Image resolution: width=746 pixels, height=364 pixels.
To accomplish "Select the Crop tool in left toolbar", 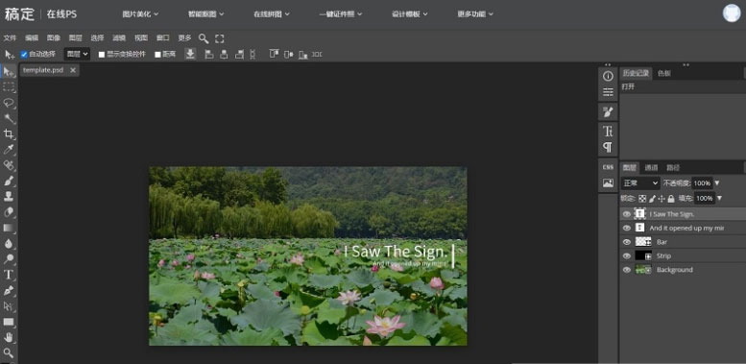I will (x=9, y=133).
